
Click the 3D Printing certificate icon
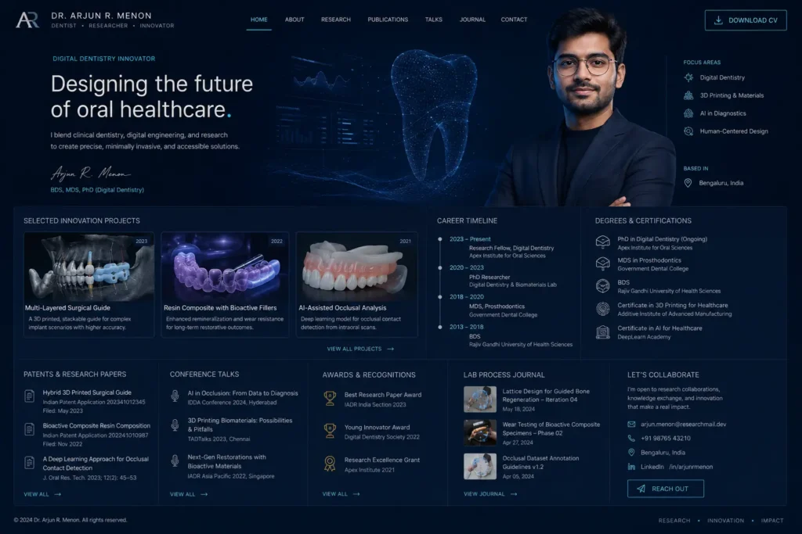[603, 309]
